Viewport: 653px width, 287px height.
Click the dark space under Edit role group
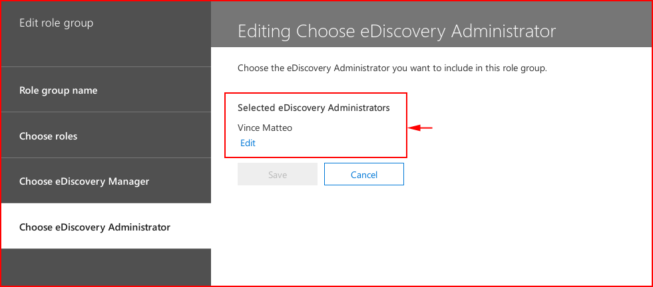coord(106,48)
